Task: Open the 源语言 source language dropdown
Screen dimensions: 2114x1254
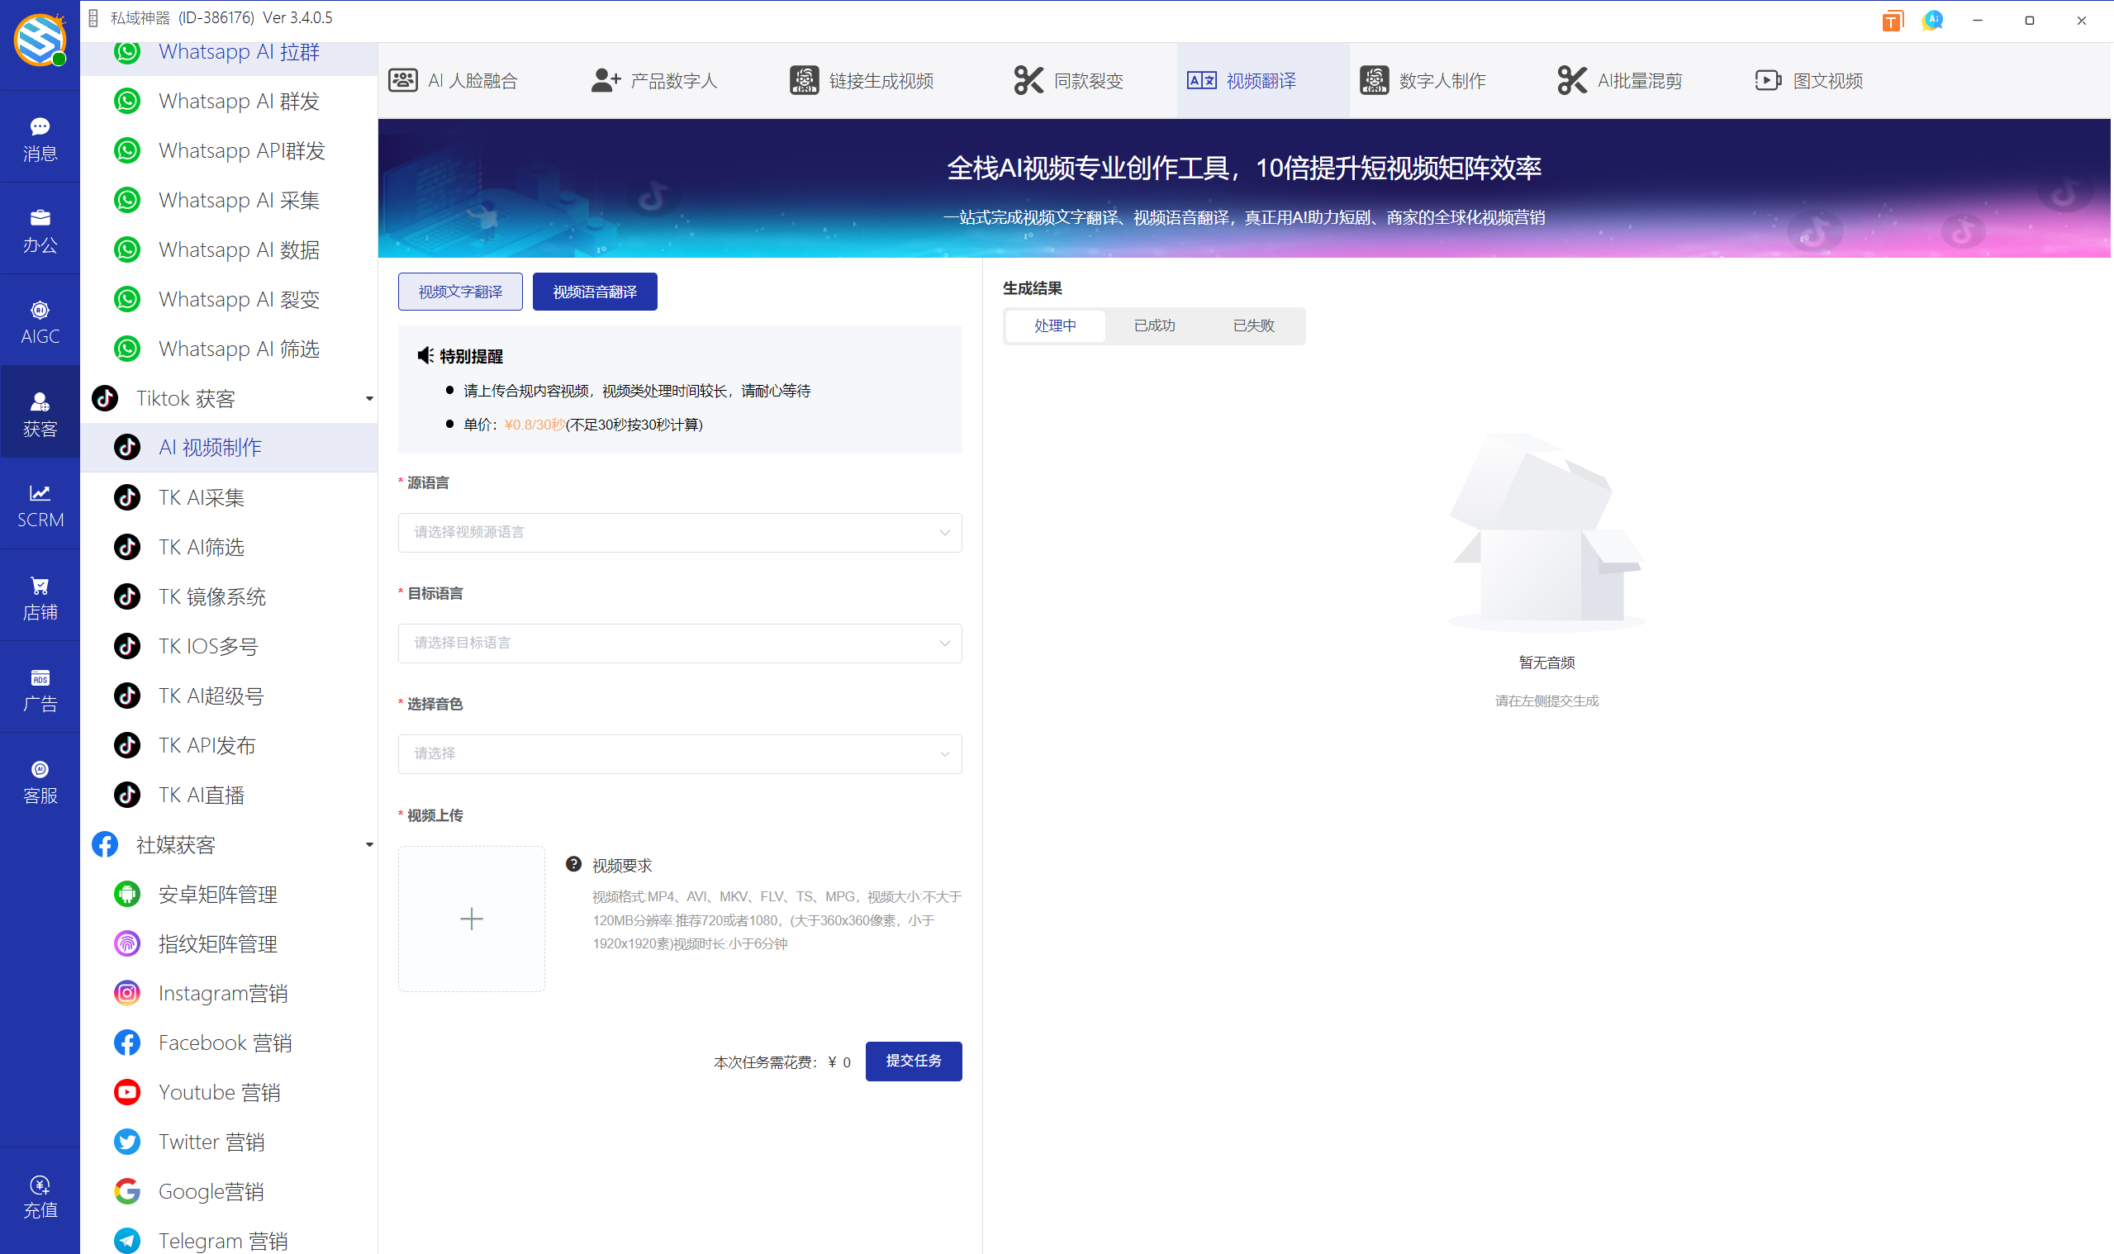Action: [679, 532]
